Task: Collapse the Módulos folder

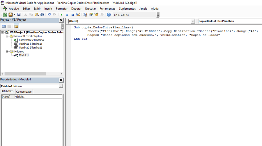Action: tap(7, 51)
